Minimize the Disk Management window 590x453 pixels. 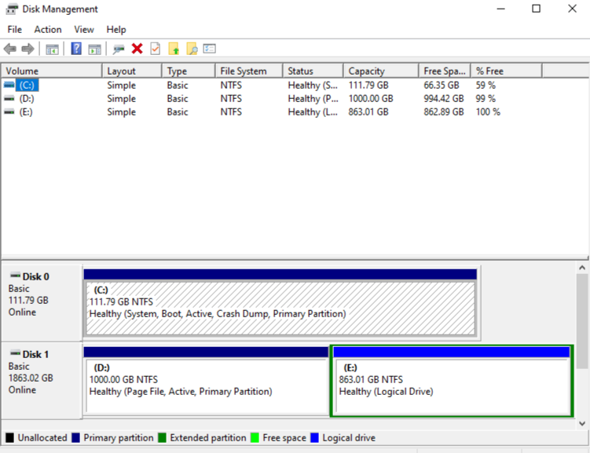[x=500, y=9]
